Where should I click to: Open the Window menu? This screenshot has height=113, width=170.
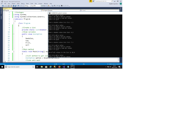click(46, 4)
